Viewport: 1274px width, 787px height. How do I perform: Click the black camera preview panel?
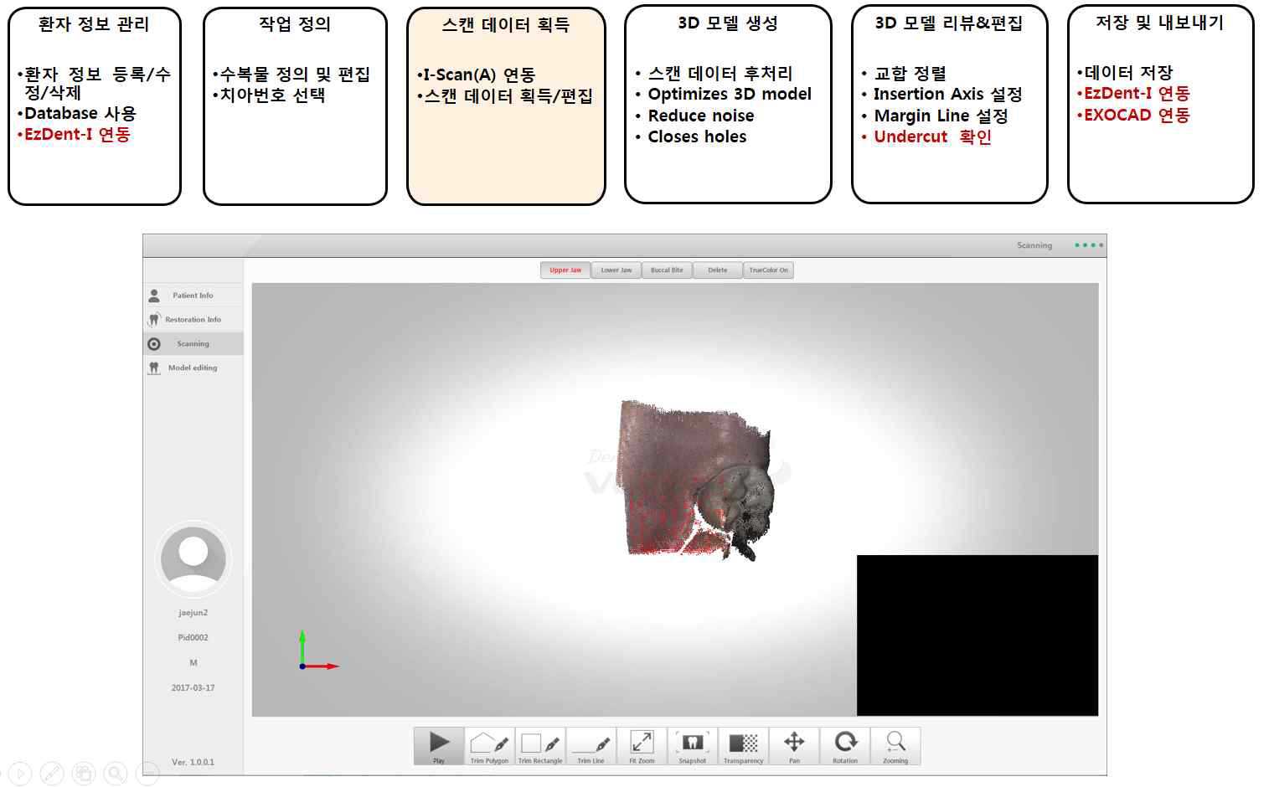[977, 635]
